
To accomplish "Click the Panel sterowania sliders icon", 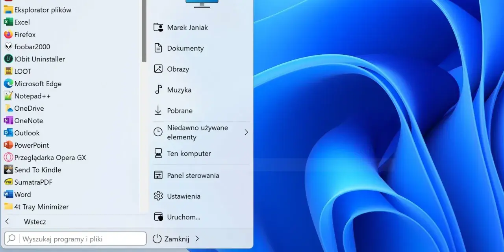I will (x=158, y=175).
